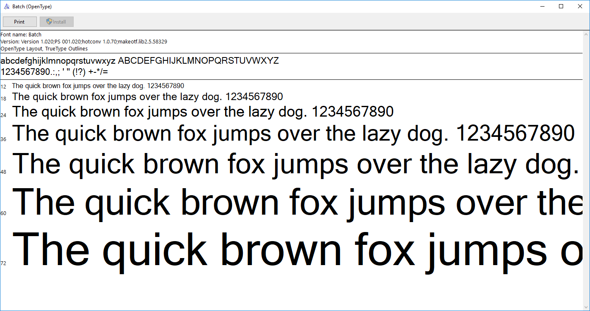Click the disabled Install button

pos(56,22)
